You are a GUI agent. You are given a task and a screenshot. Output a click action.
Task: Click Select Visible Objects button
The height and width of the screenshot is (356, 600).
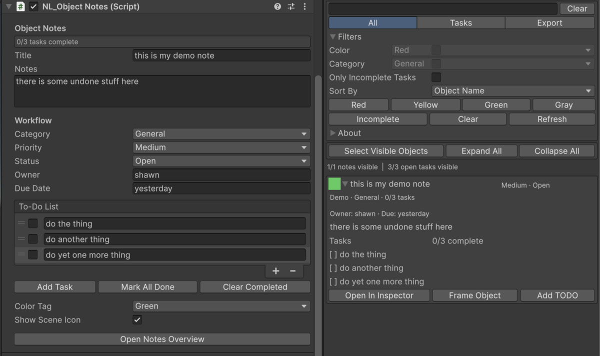[386, 151]
